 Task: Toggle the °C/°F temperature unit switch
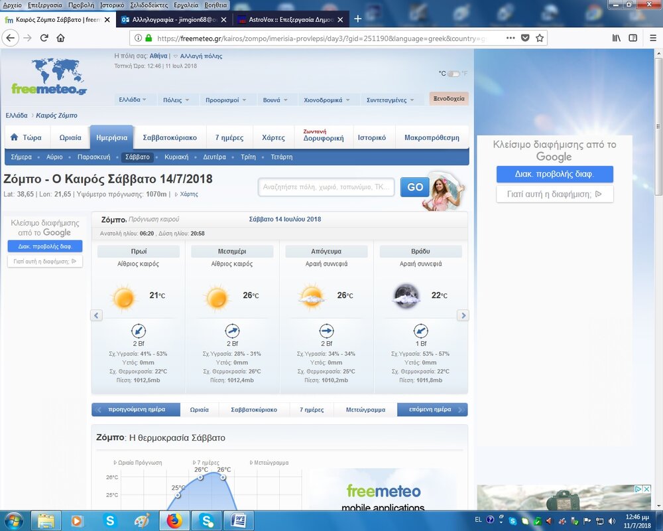tap(453, 74)
